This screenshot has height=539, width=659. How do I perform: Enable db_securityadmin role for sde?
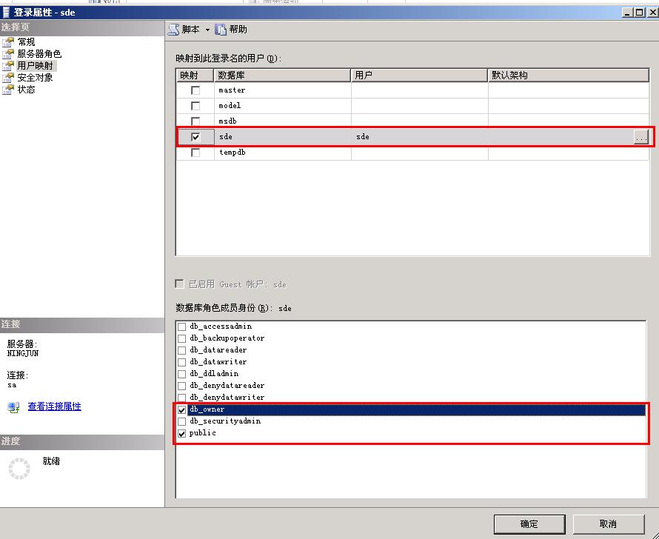point(181,421)
